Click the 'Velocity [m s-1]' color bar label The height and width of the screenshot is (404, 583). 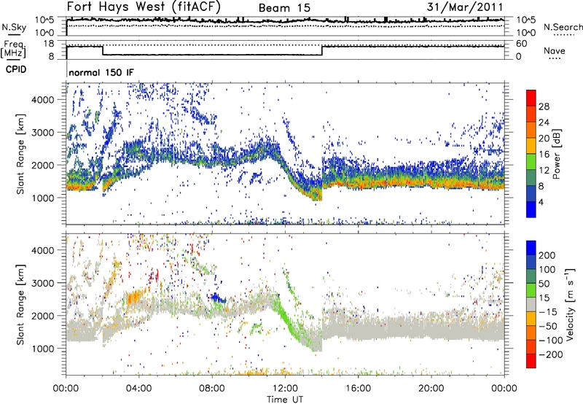(x=570, y=305)
